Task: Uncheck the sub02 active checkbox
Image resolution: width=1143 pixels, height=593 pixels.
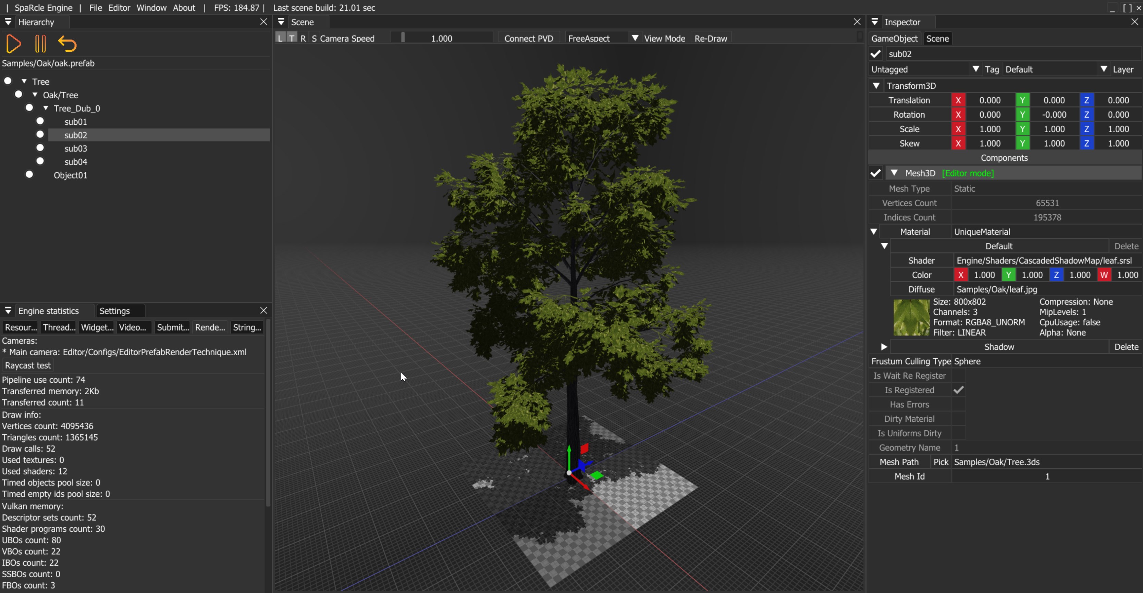Action: [x=875, y=54]
